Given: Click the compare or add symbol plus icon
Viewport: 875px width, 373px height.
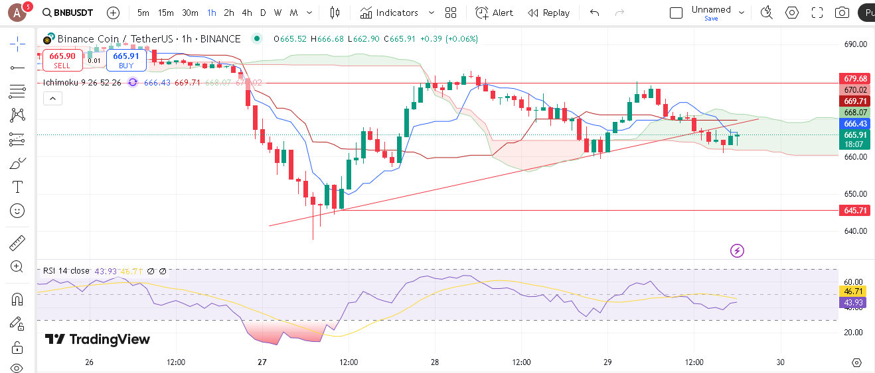Looking at the screenshot, I should (x=113, y=13).
